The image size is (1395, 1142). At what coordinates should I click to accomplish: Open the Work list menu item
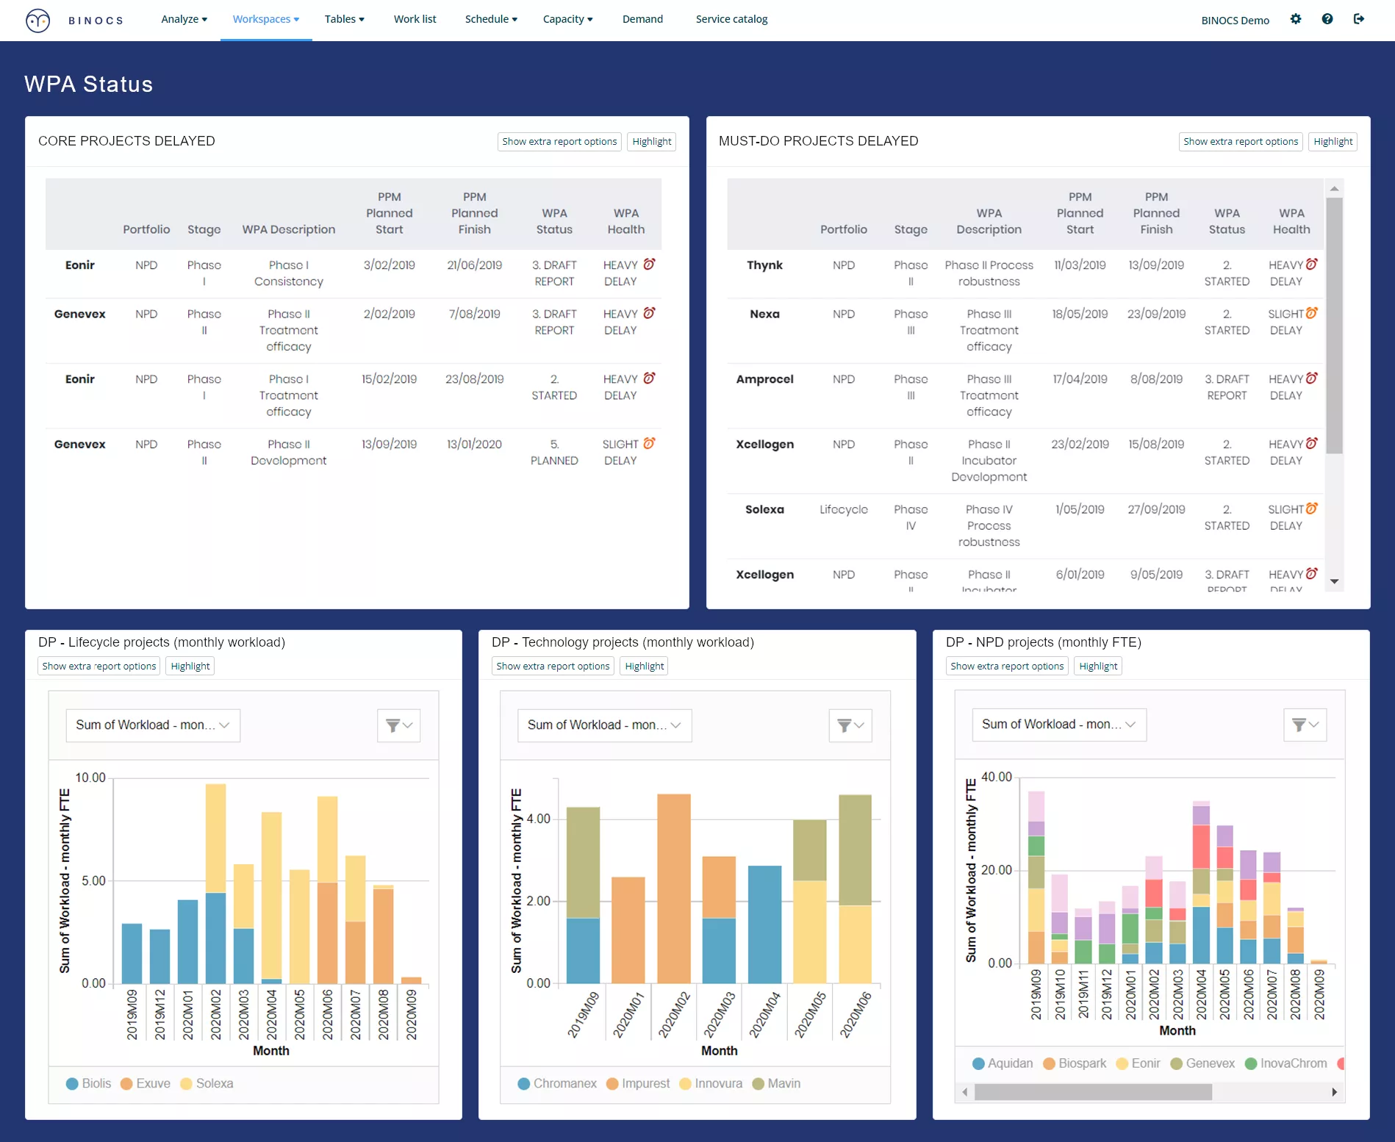coord(415,19)
